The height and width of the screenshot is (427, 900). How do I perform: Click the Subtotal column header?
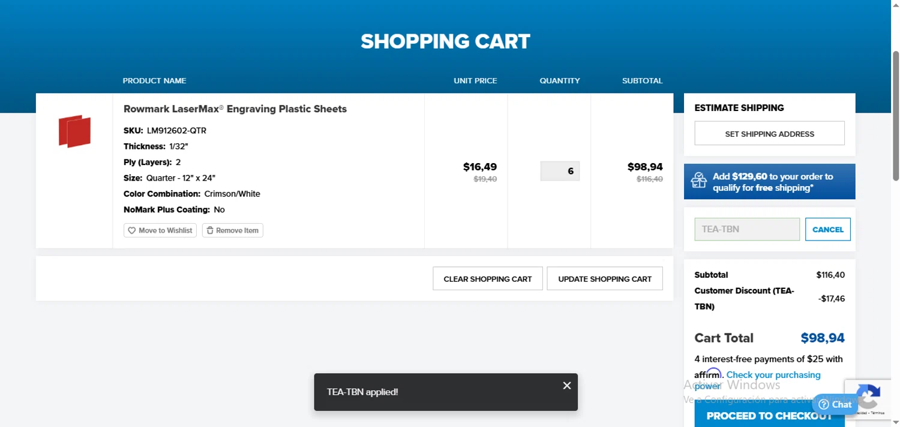(642, 80)
